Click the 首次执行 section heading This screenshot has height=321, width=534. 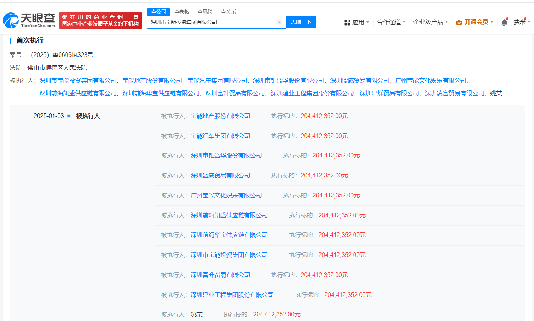click(x=30, y=40)
